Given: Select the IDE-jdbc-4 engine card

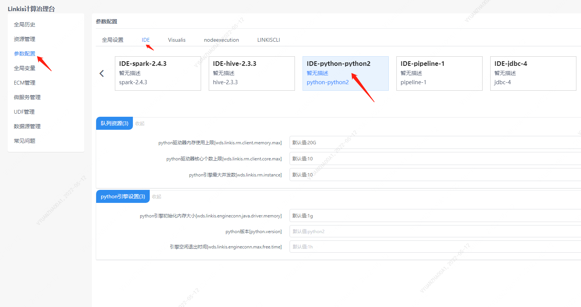Looking at the screenshot, I should pyautogui.click(x=533, y=73).
